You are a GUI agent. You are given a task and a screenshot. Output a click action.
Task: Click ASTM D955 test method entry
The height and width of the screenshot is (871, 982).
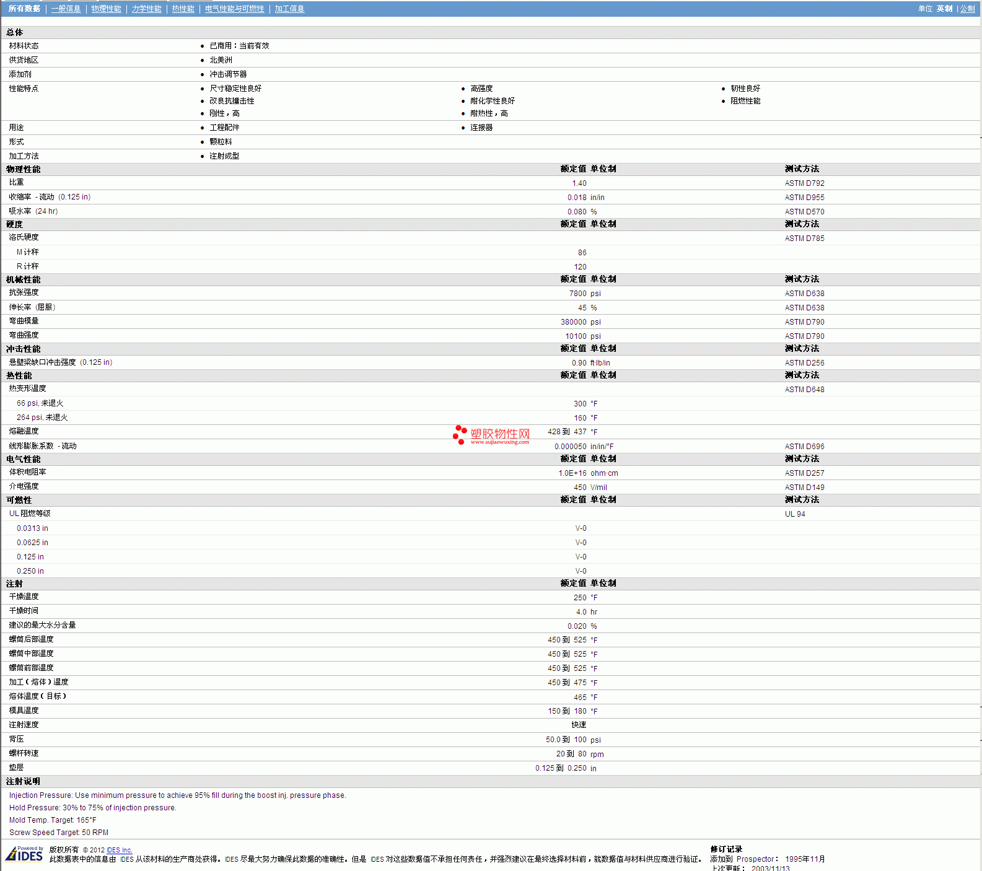coord(804,198)
